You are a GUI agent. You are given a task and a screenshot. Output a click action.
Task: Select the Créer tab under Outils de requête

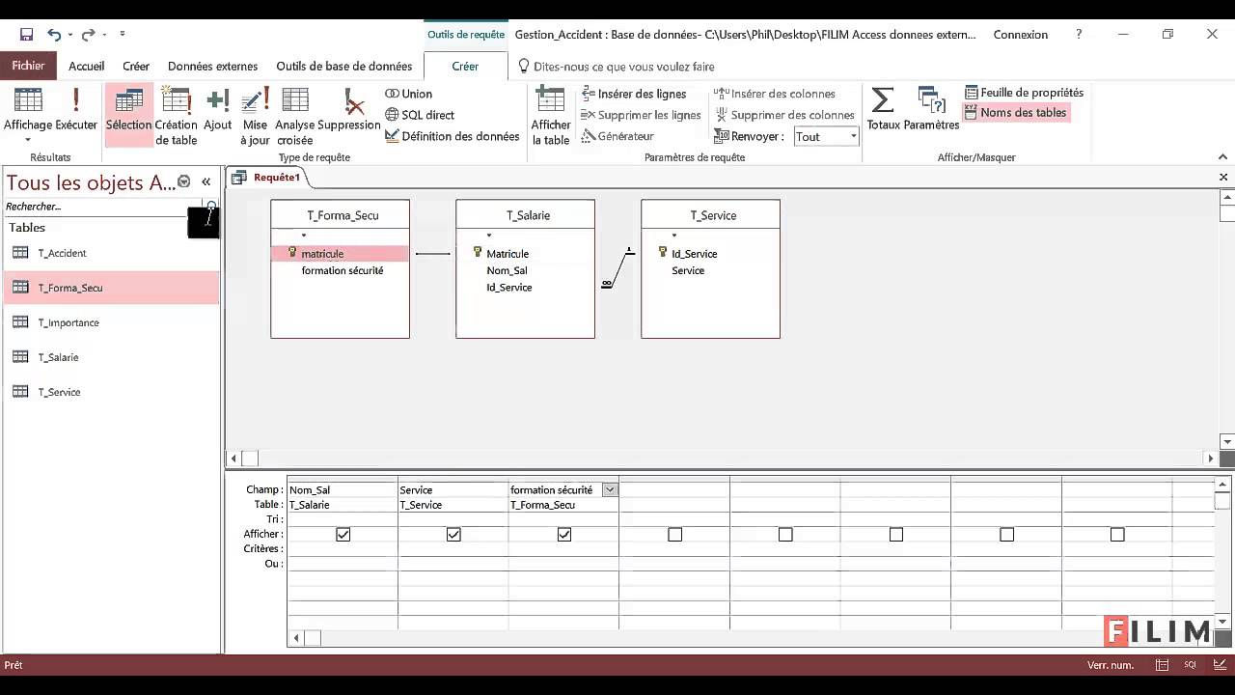click(x=465, y=67)
